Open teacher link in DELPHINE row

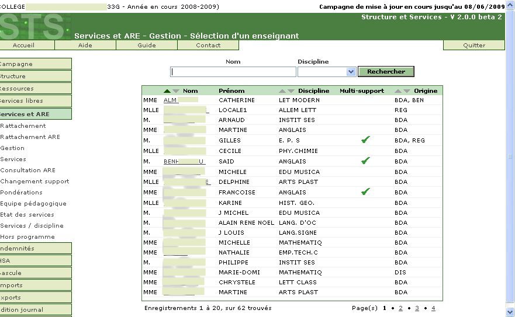(186, 182)
